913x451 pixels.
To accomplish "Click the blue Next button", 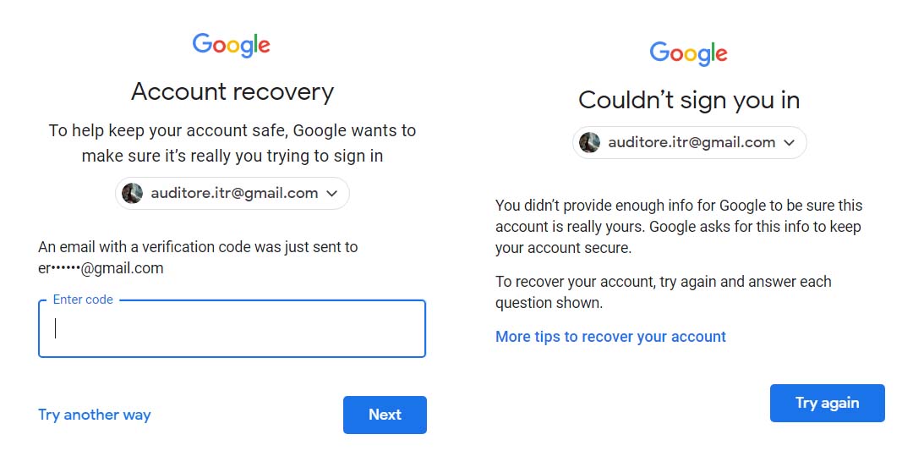I will coord(385,415).
